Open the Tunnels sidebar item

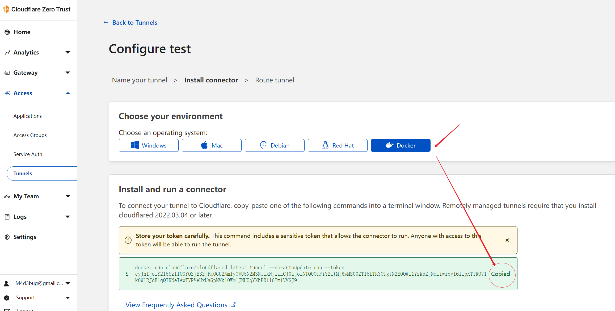click(23, 174)
